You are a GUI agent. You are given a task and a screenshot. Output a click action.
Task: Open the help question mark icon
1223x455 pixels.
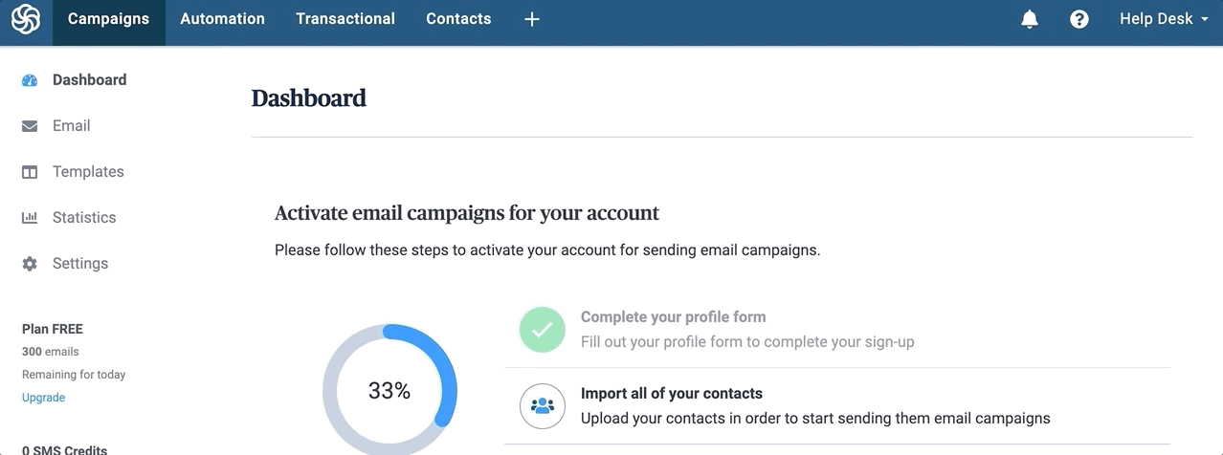(1079, 19)
